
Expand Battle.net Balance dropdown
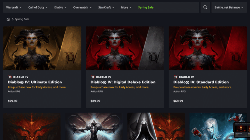[x=229, y=7]
